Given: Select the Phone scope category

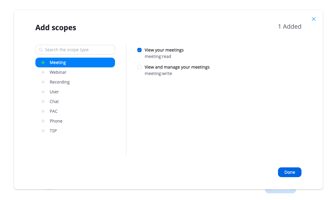Looking at the screenshot, I should (56, 121).
